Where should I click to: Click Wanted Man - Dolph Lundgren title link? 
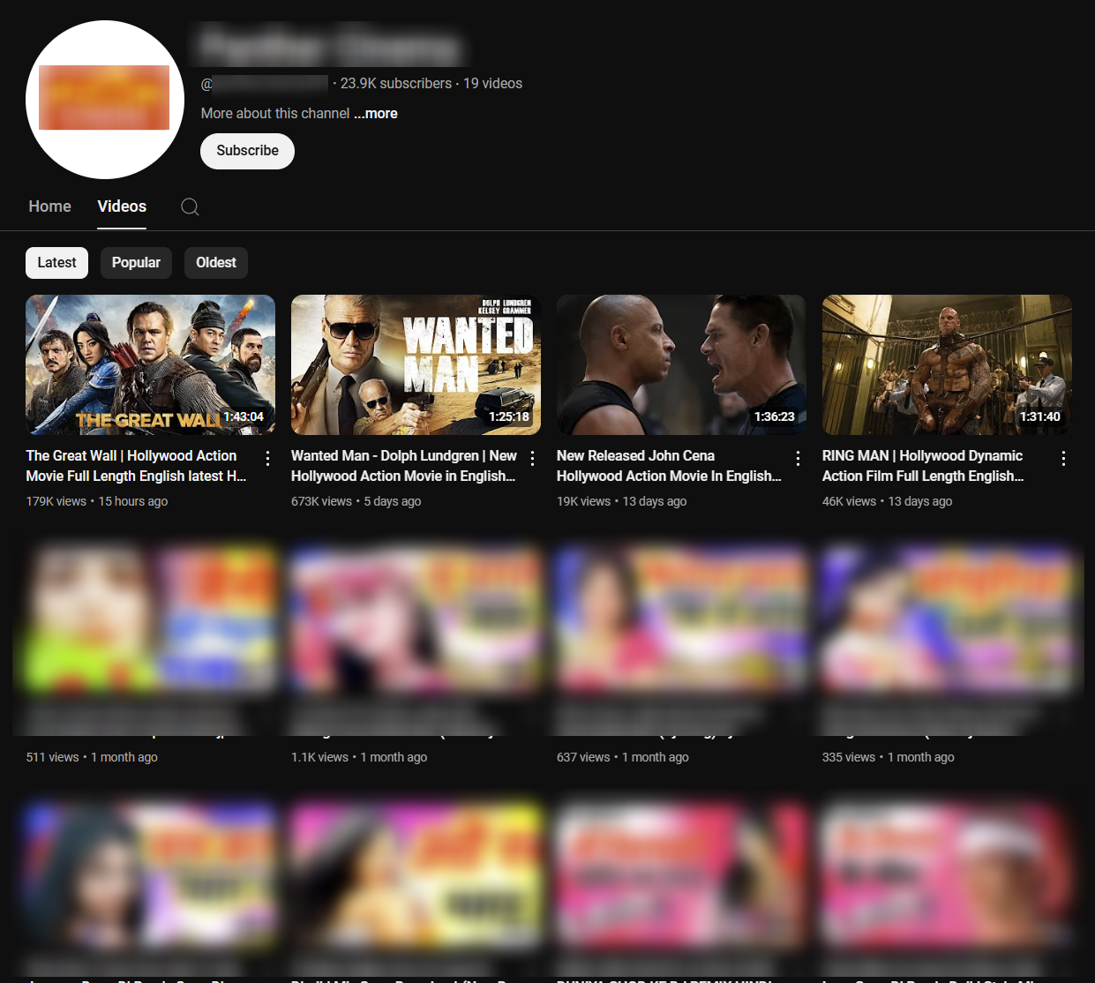click(x=404, y=466)
